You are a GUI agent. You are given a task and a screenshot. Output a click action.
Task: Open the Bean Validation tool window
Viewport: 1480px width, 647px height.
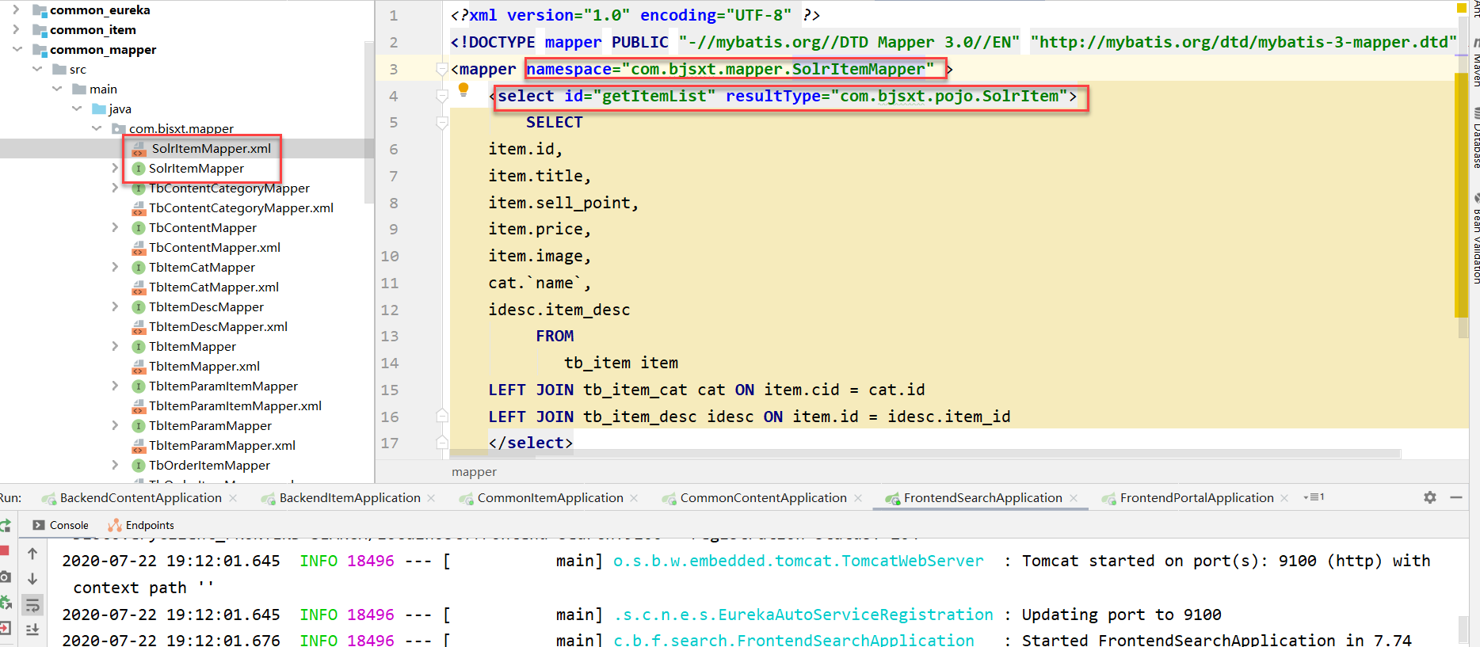coord(1476,239)
